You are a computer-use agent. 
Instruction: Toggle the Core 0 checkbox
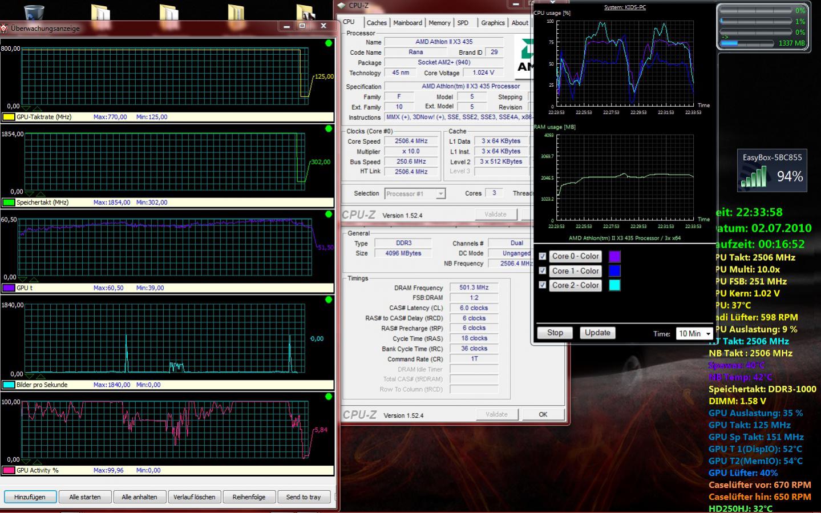543,257
